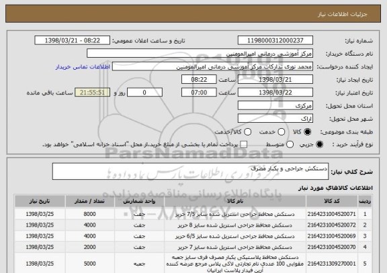
Task: Click the size 6/5 surgical glove name
Action: [235, 236]
